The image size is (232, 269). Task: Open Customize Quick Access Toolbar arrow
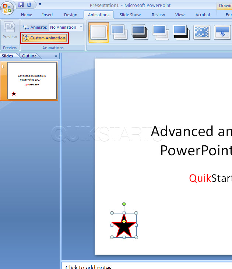pos(40,5)
